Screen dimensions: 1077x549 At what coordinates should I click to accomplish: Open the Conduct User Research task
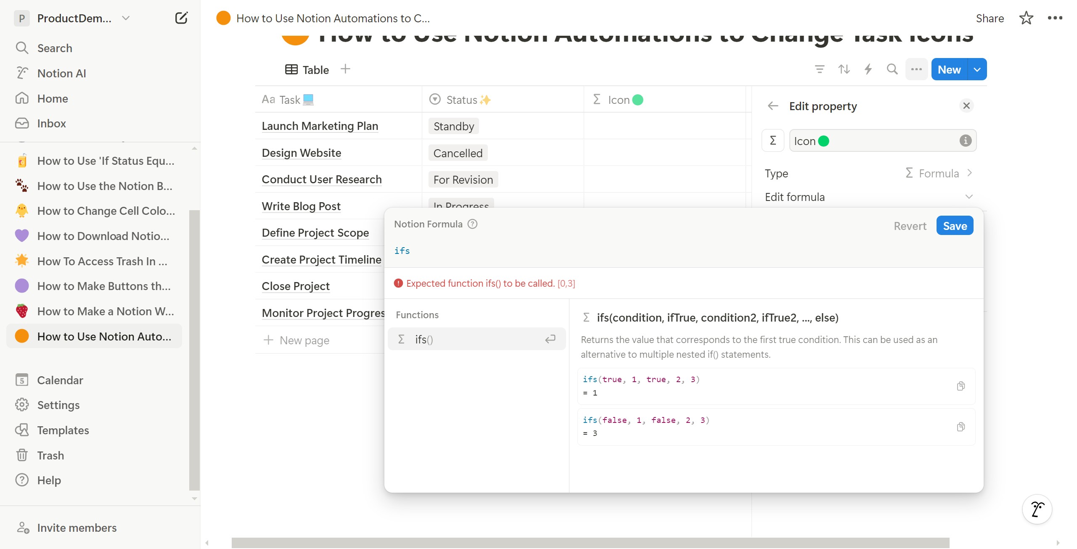[x=322, y=179]
